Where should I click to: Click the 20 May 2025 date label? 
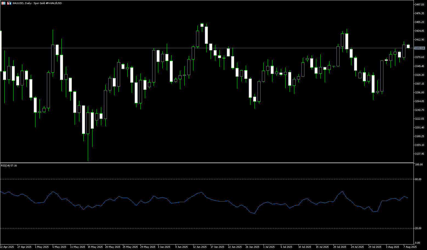[112, 247]
